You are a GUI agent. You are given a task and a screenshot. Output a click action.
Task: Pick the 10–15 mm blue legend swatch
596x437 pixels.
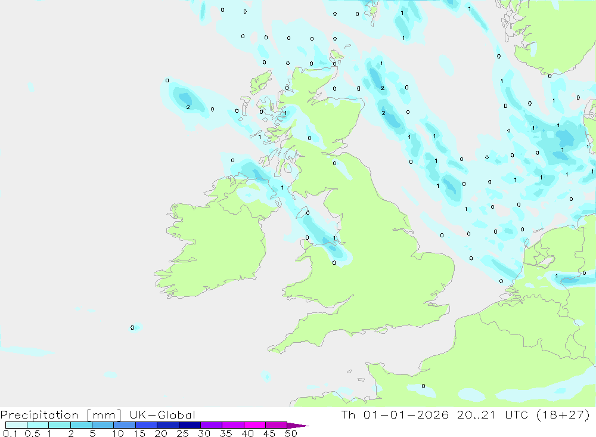click(x=125, y=425)
